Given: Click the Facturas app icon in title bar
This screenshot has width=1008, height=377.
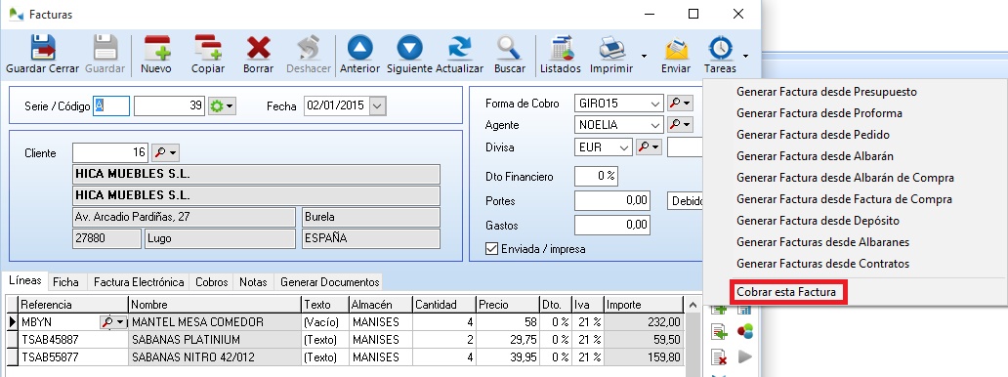Looking at the screenshot, I should 16,14.
